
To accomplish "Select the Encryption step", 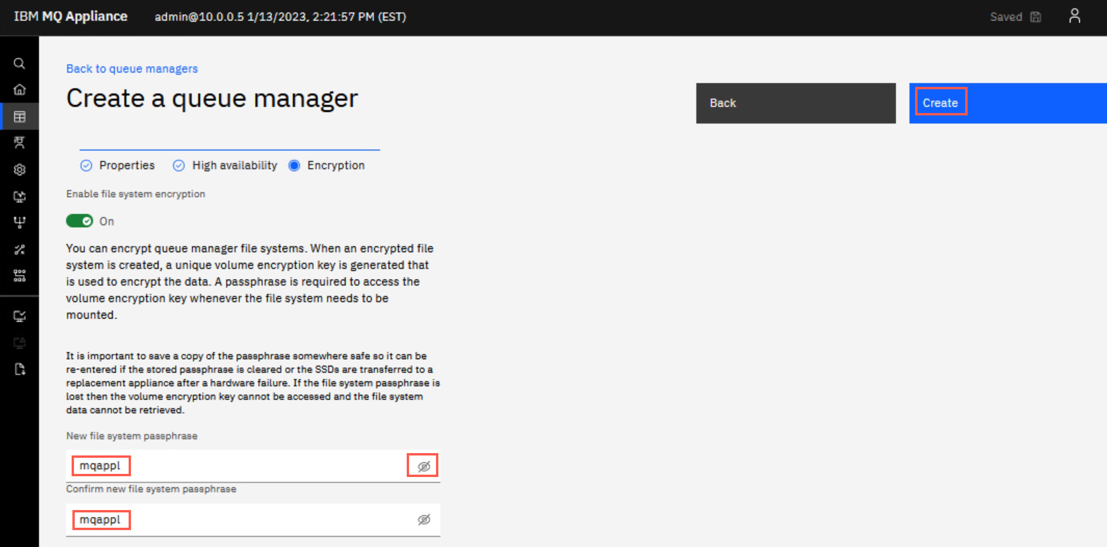I will point(326,165).
